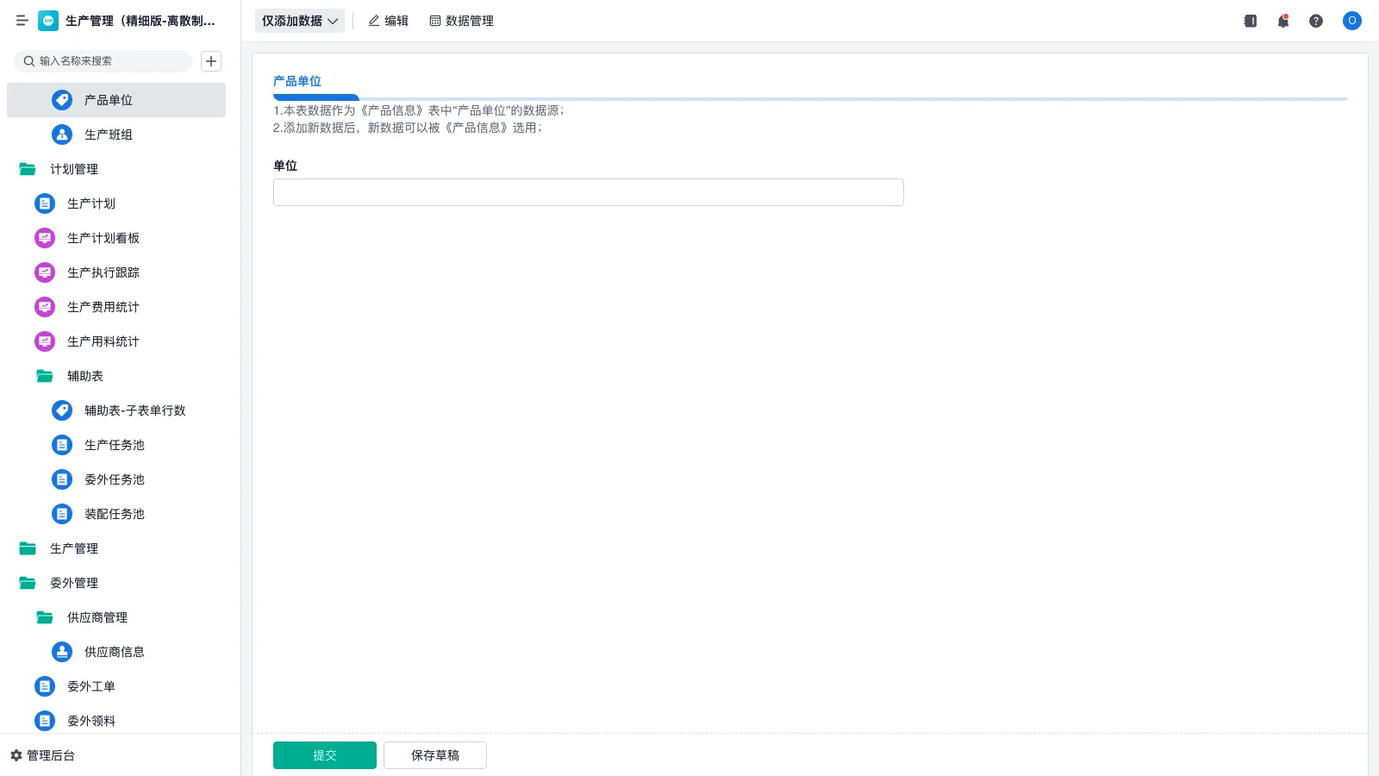Click the 单位 input field
Screen dimensions: 1379x776
click(x=588, y=191)
